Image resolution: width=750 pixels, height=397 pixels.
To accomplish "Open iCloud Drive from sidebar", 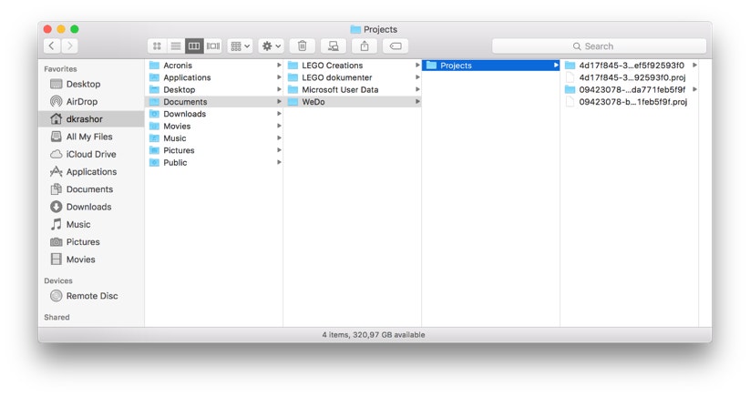I will coord(90,155).
